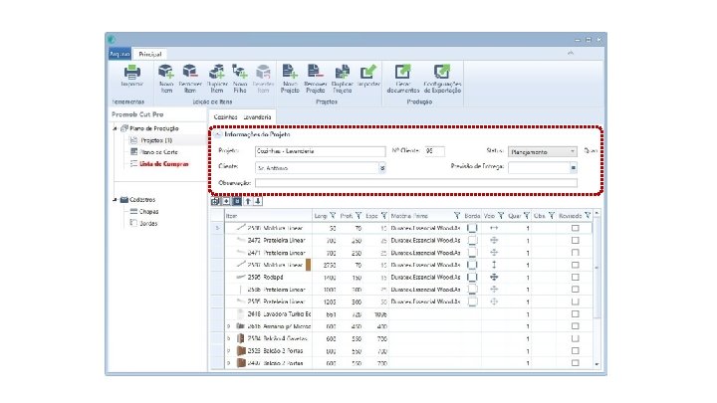
Task: Open the Esp column filter
Action: pos(384,215)
